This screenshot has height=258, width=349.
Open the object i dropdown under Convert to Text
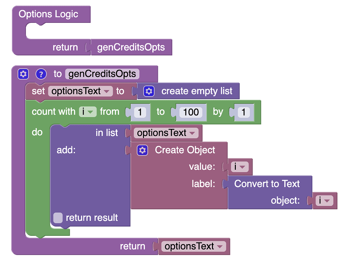325,200
